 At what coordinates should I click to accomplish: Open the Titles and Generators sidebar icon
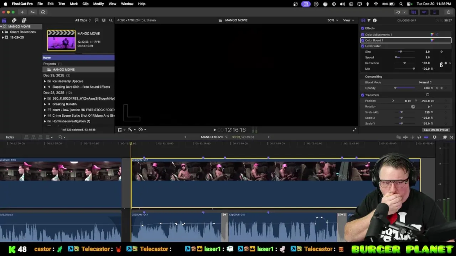click(24, 20)
